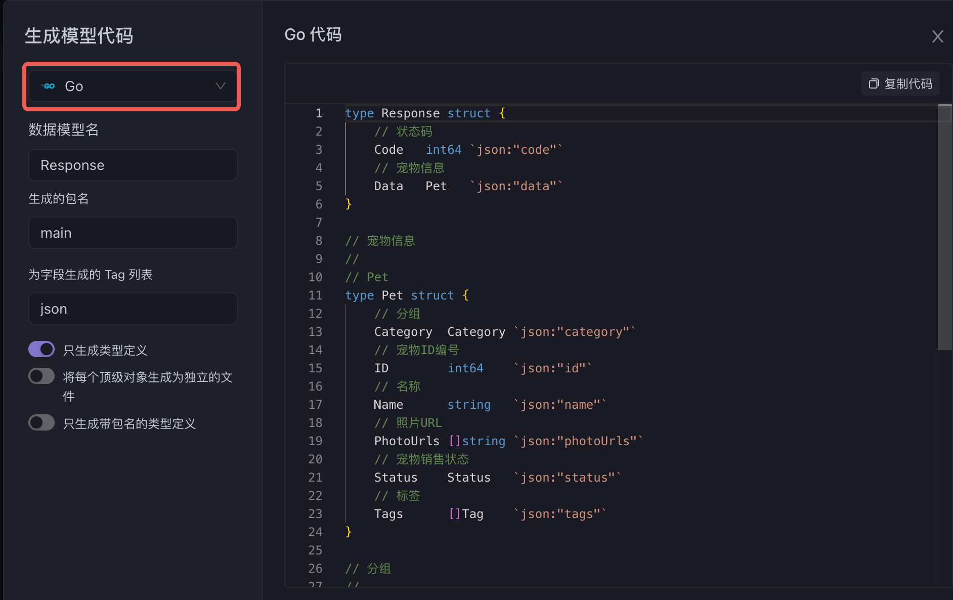
Task: Click the ID int64 code line
Action: point(483,368)
